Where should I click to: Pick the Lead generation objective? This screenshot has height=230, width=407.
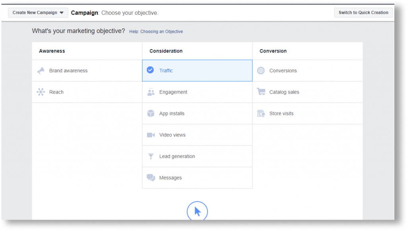coord(197,157)
